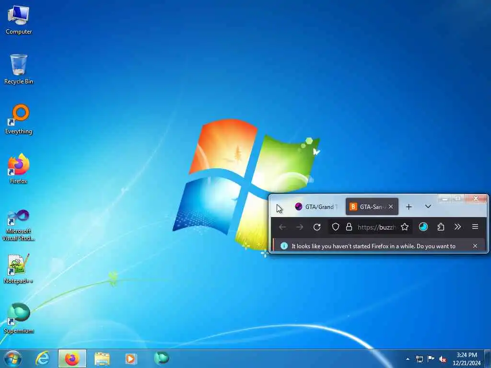The height and width of the screenshot is (368, 491).
Task: Open a new Firefox tab
Action: click(x=409, y=207)
